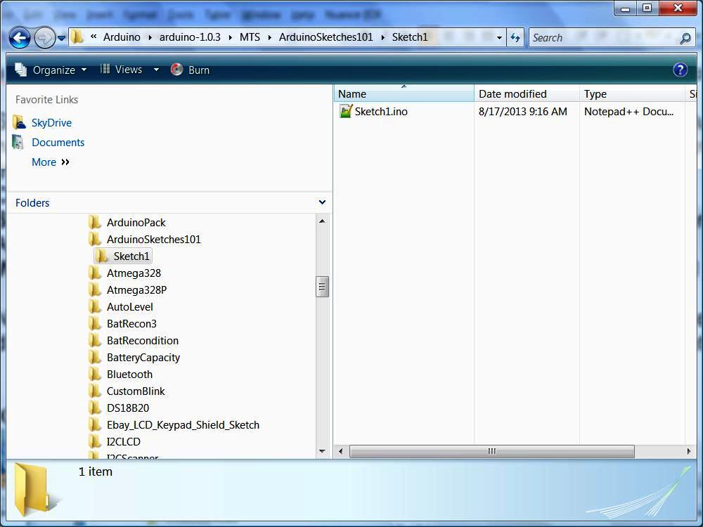Select the Atmega328P folder in tree

click(136, 290)
